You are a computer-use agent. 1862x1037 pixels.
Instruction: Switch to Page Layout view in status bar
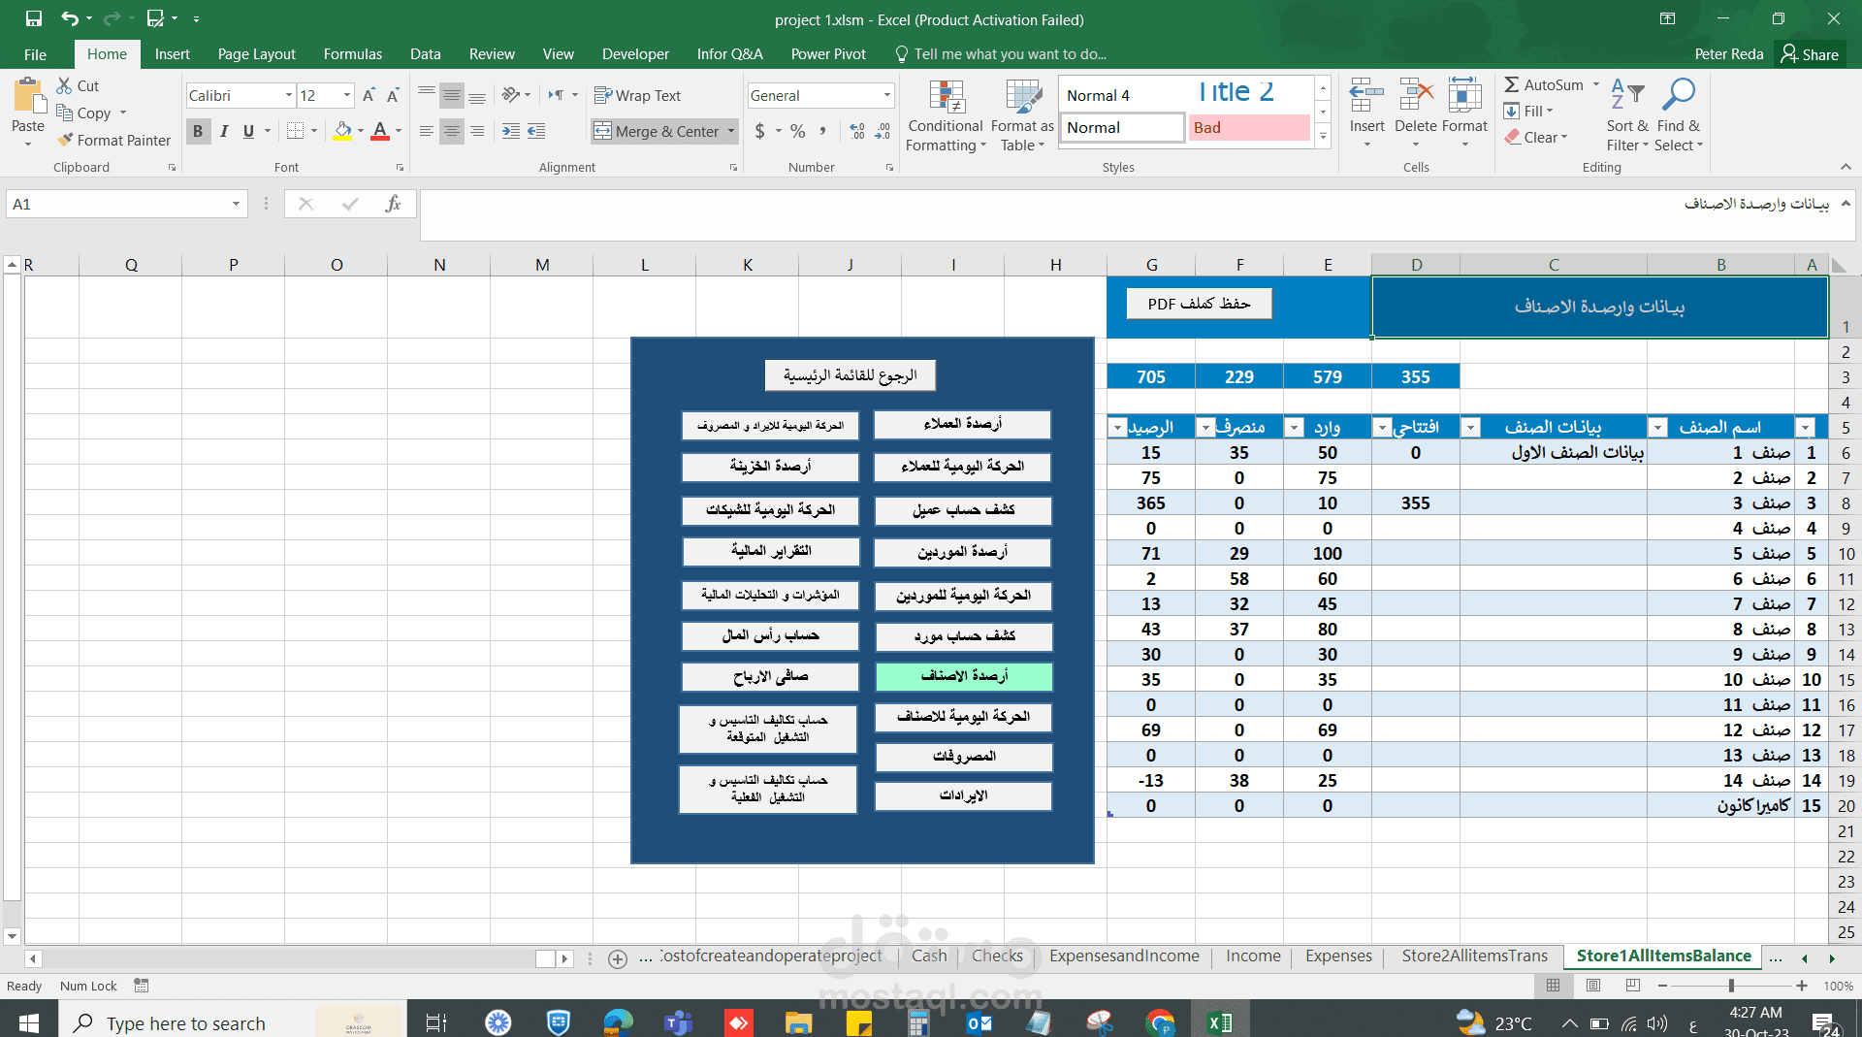point(1593,986)
